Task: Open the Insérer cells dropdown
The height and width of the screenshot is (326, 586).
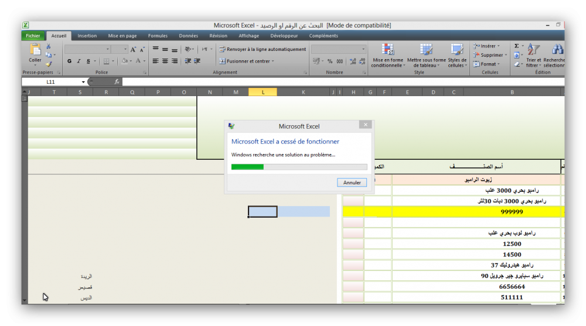Action: [486, 46]
